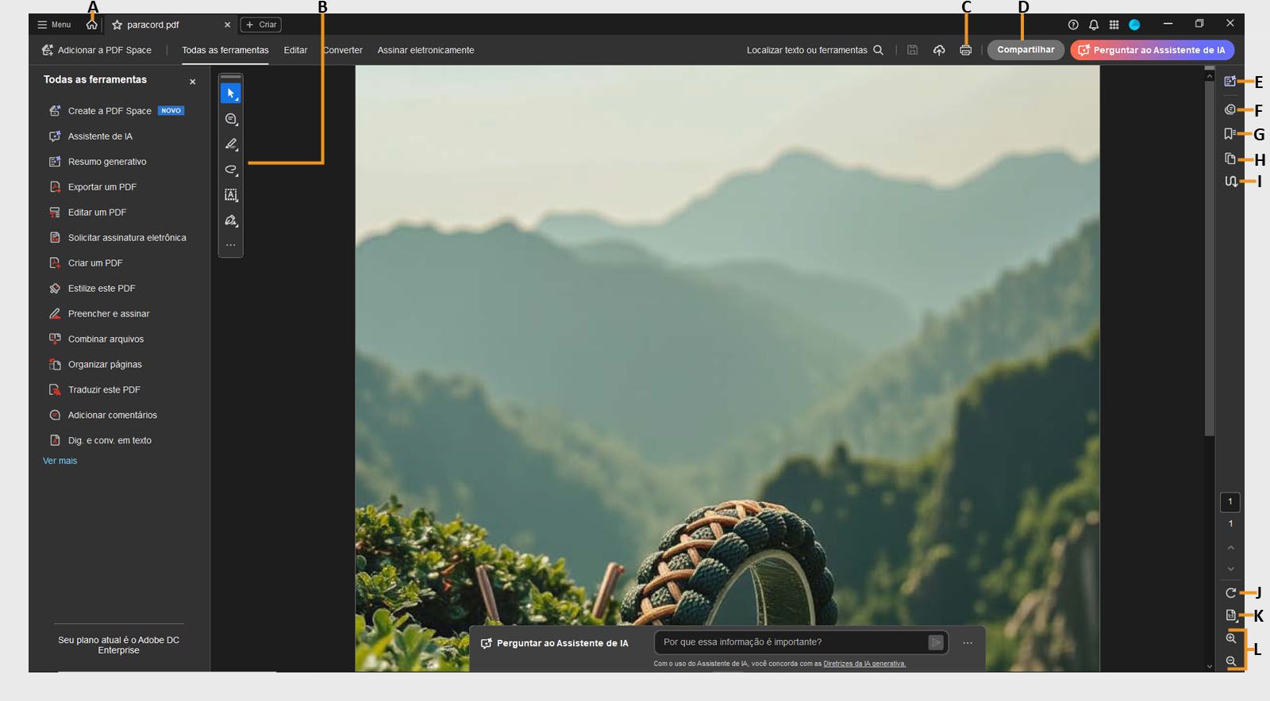Open the bookmarks panel icon
Screen dimensions: 1270x701
click(1230, 134)
